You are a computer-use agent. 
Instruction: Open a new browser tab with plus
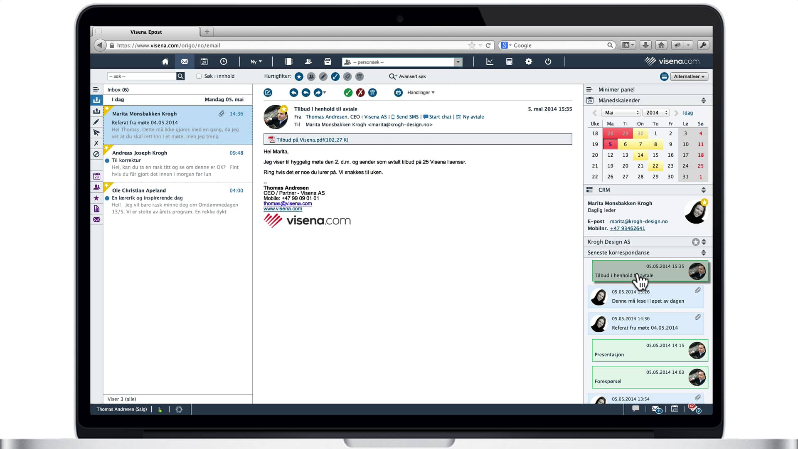(207, 32)
